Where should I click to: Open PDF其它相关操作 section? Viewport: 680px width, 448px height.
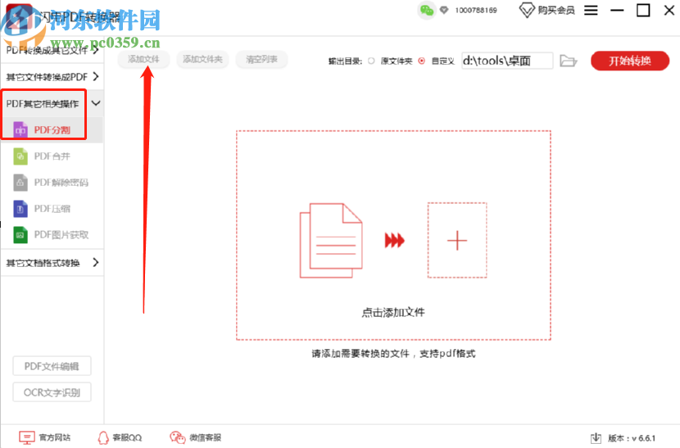tap(52, 103)
